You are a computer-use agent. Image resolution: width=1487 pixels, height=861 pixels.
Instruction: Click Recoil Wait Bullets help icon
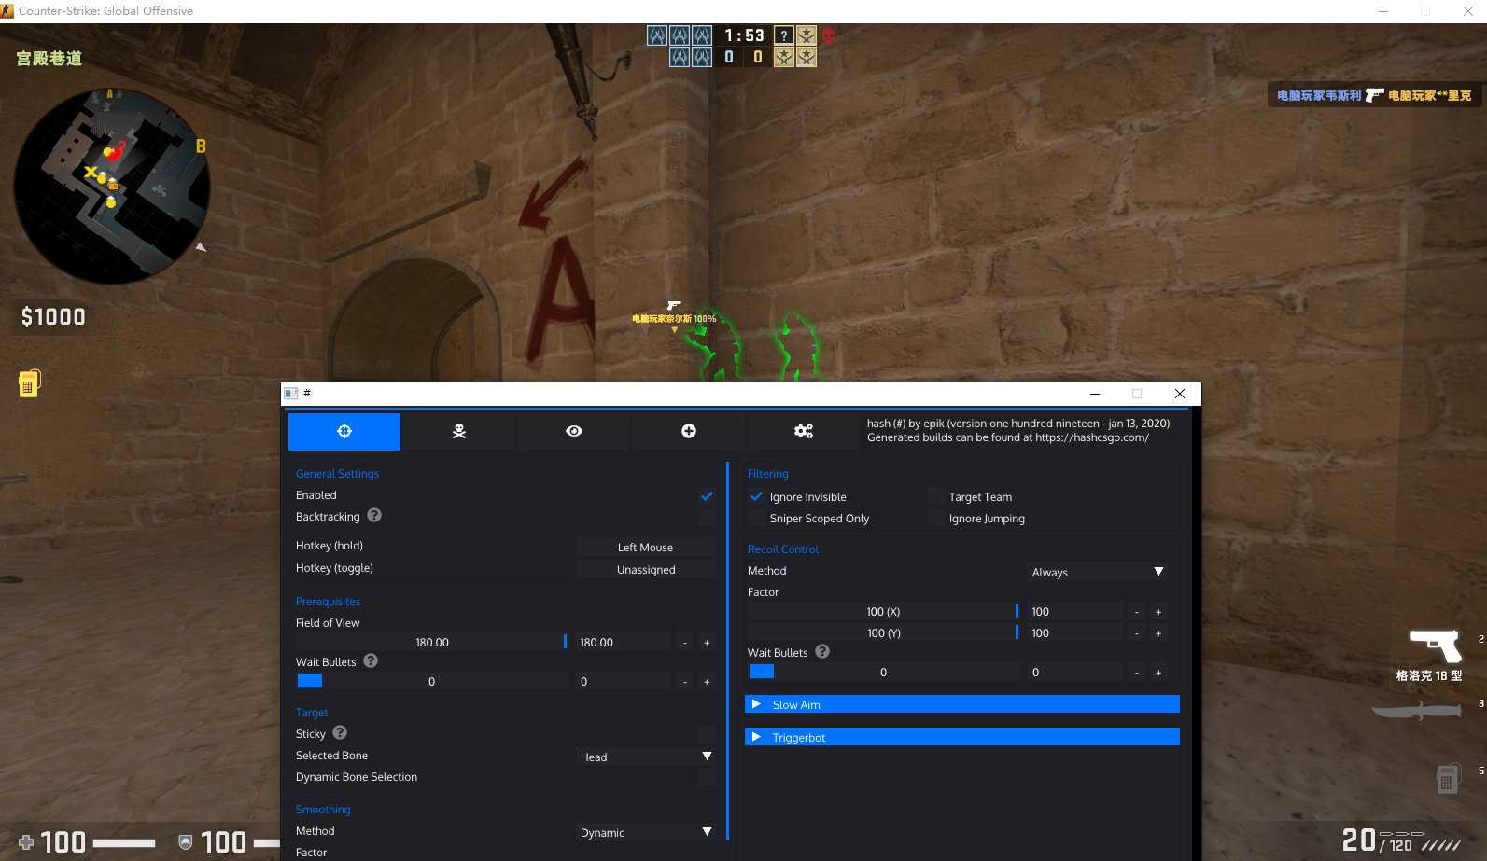(x=822, y=651)
